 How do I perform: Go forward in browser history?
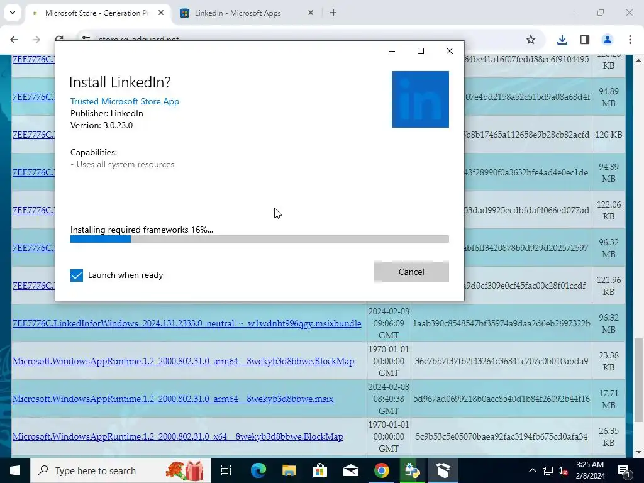click(36, 40)
